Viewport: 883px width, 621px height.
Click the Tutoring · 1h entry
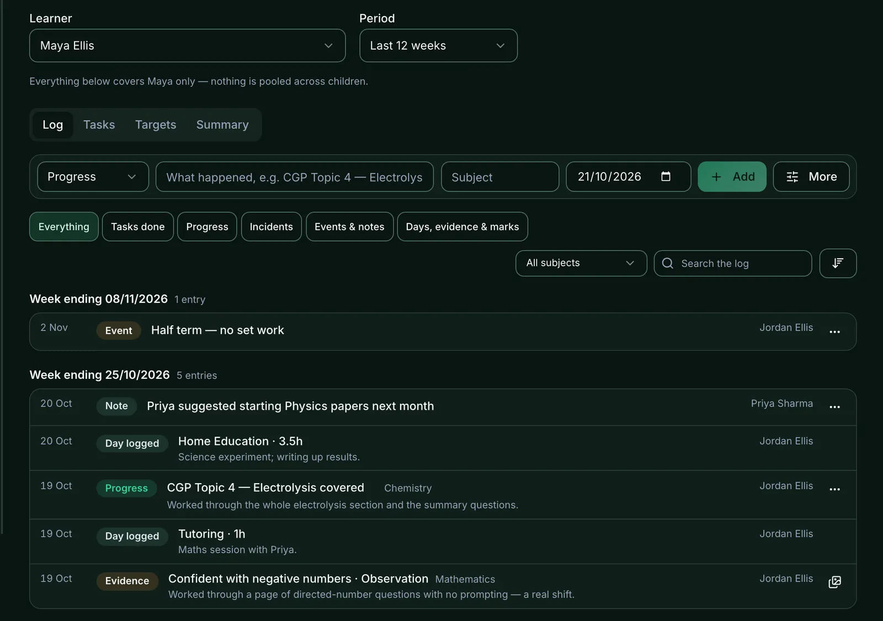click(x=443, y=541)
